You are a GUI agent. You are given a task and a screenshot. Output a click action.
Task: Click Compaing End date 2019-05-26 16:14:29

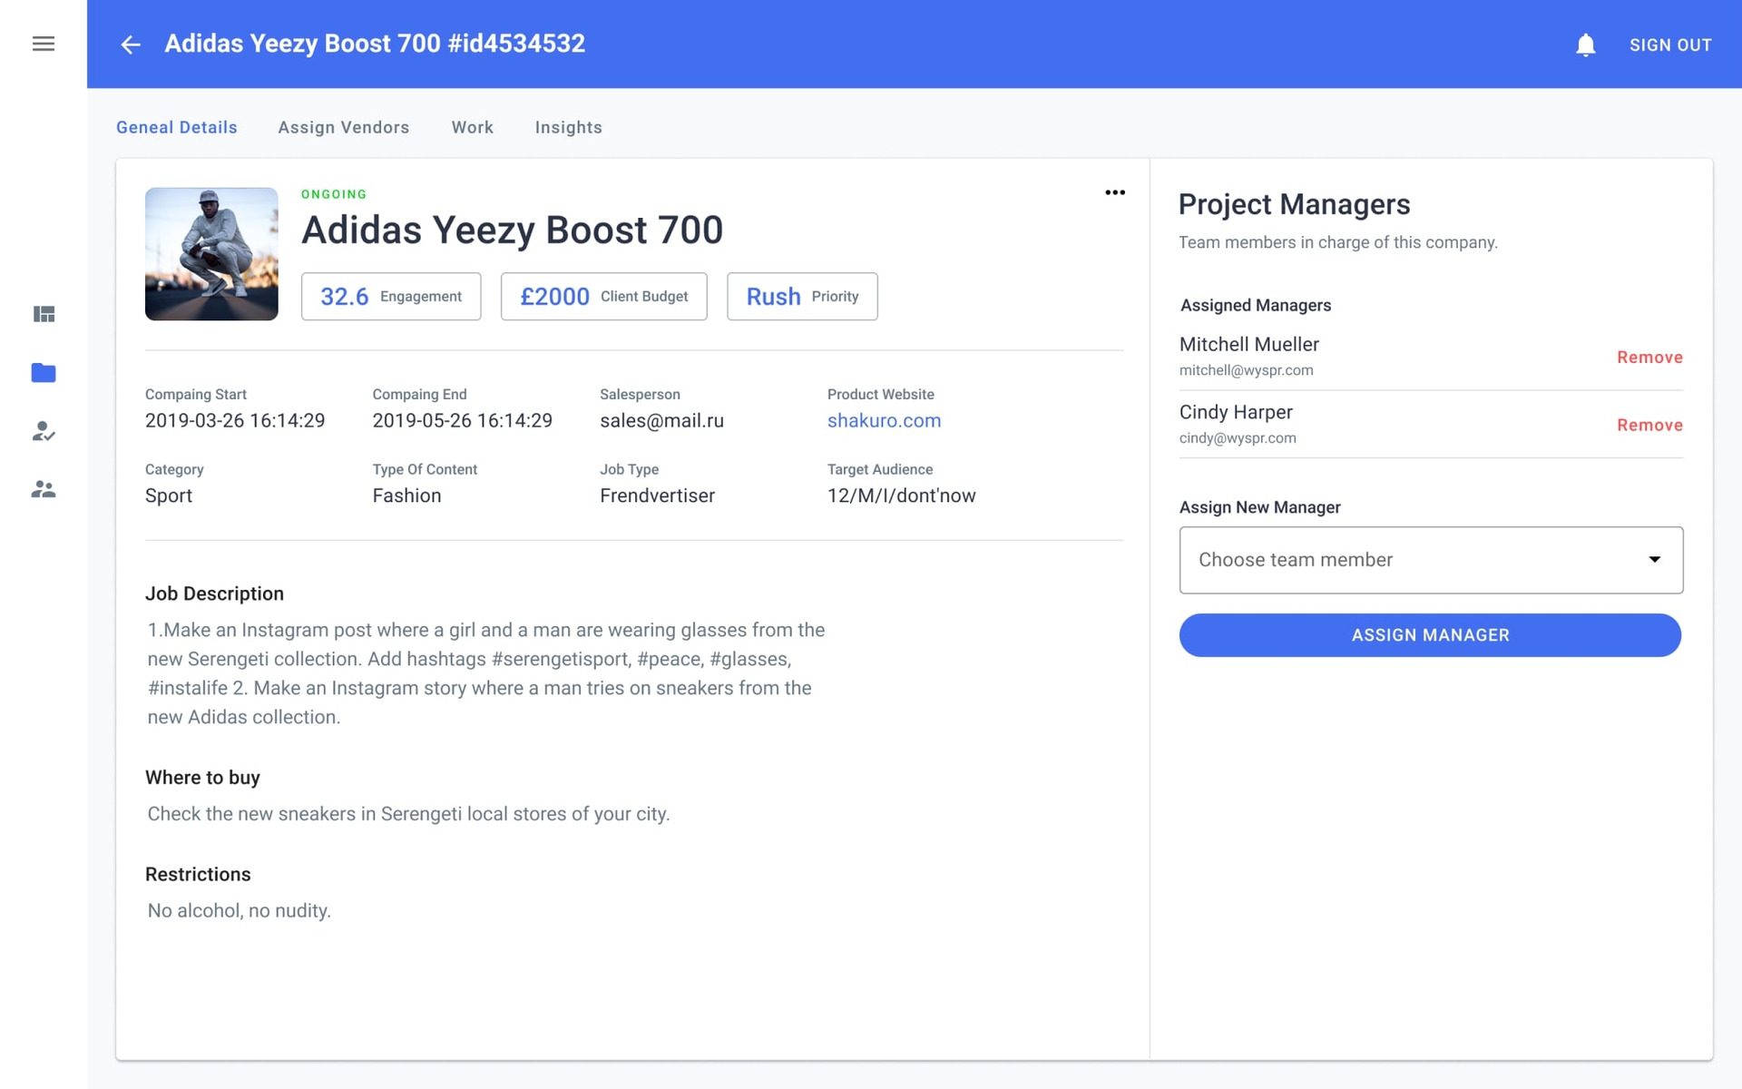(462, 420)
